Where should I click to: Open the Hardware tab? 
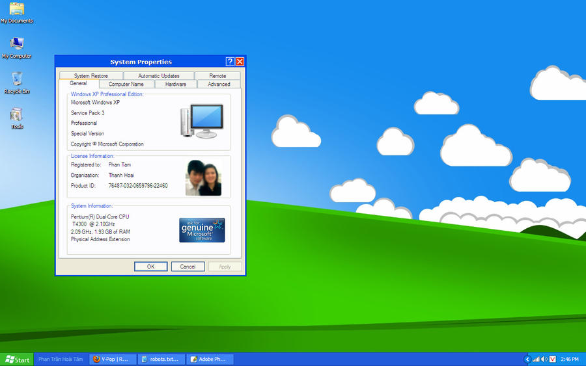click(176, 85)
